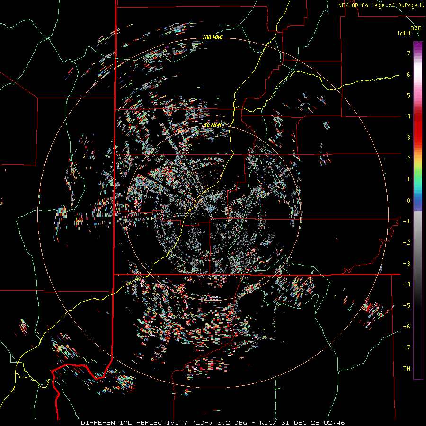Click the -6 value on the color scale

pos(407,327)
